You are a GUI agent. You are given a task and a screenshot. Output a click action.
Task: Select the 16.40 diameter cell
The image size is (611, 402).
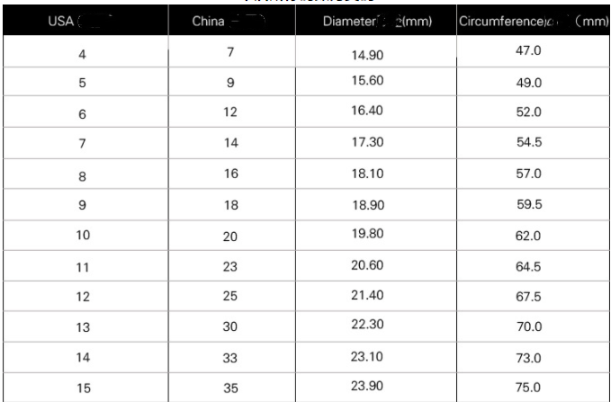(368, 113)
